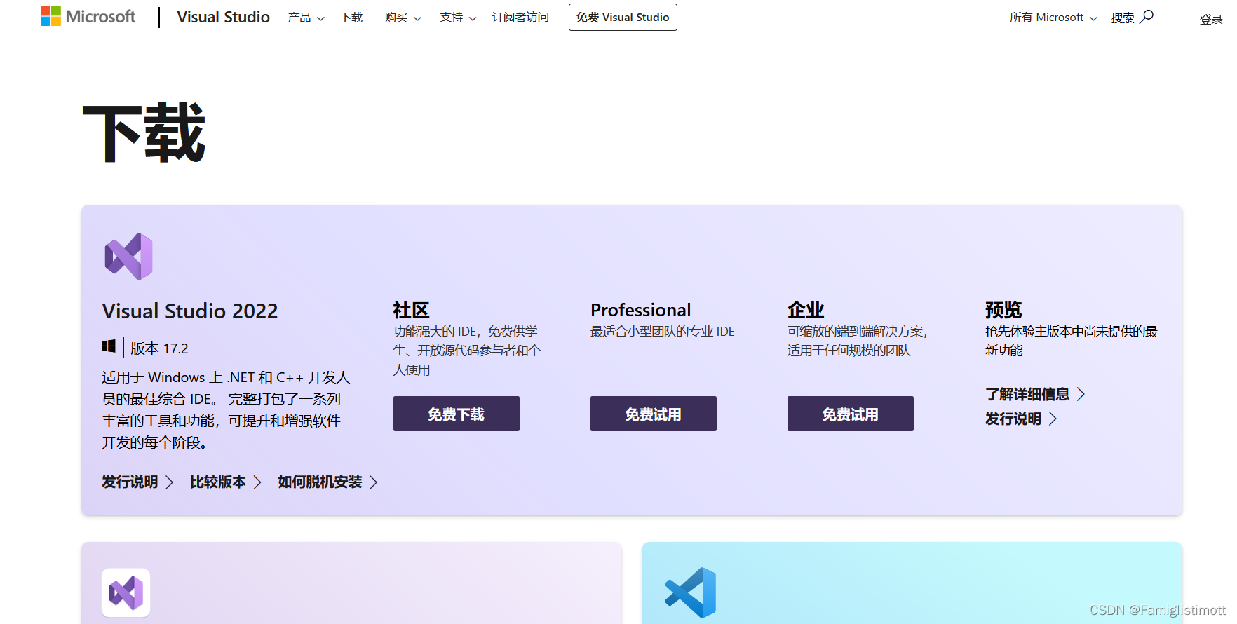
Task: Click the Visual Studio 2022 heading
Action: pos(190,311)
